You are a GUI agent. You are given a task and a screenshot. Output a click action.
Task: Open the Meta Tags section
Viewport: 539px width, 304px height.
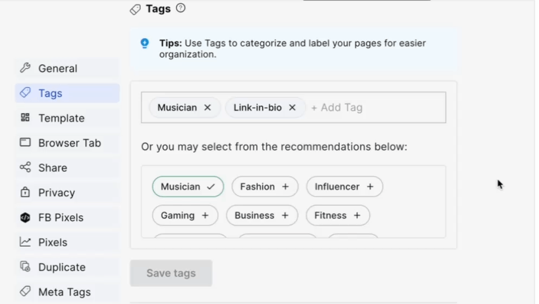tap(67, 292)
